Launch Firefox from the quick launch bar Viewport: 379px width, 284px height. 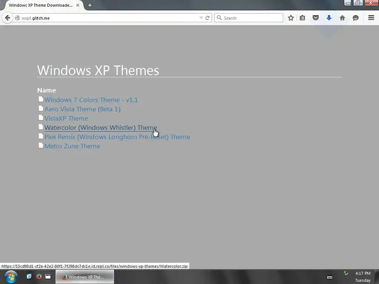(x=38, y=277)
